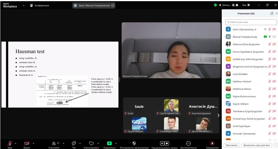278x149 pixels.
Task: Go to next page of video gallery
Action: pyautogui.click(x=218, y=115)
